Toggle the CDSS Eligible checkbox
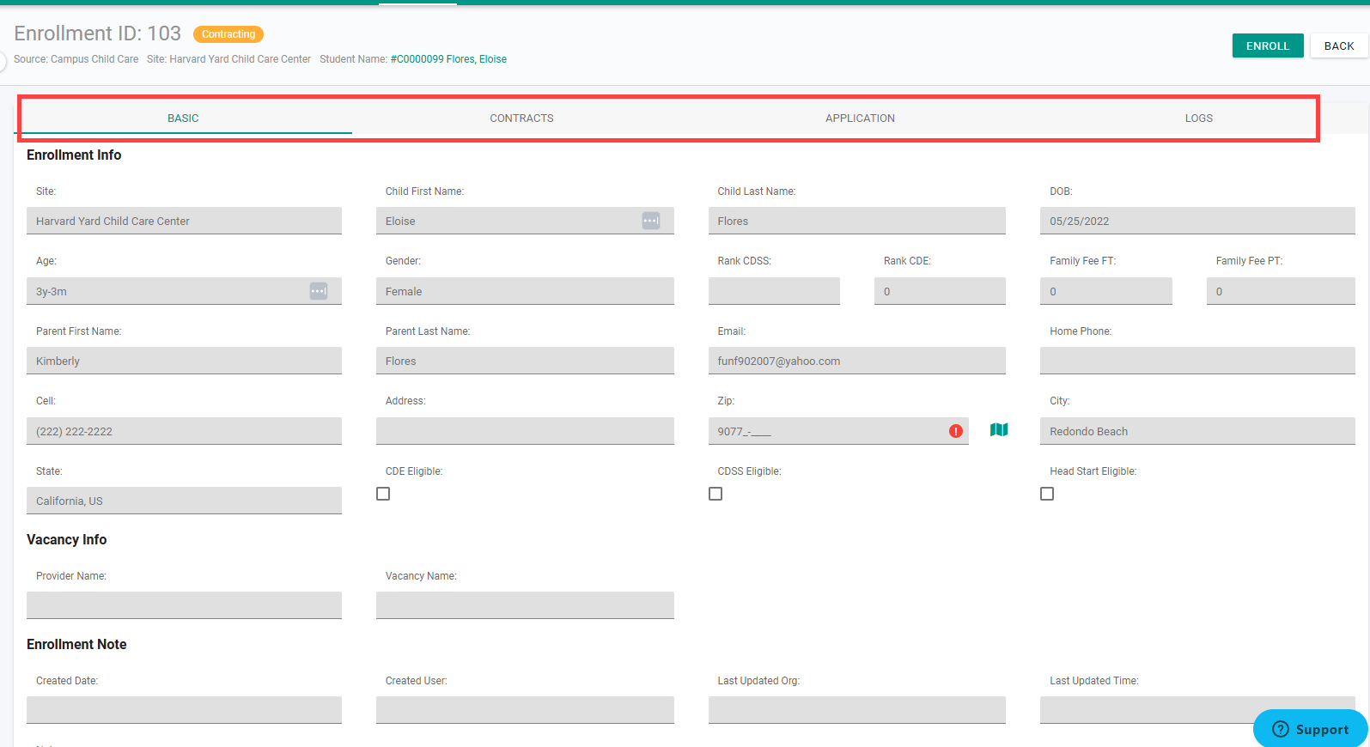 pos(715,494)
